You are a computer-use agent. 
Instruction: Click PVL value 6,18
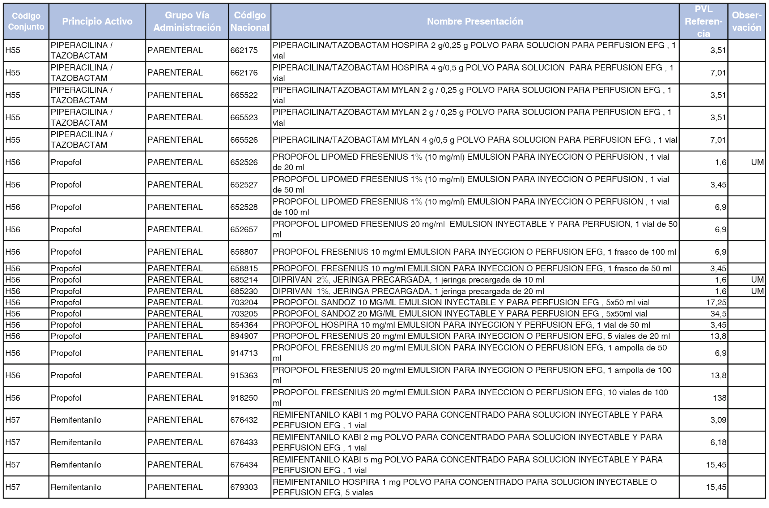718,442
